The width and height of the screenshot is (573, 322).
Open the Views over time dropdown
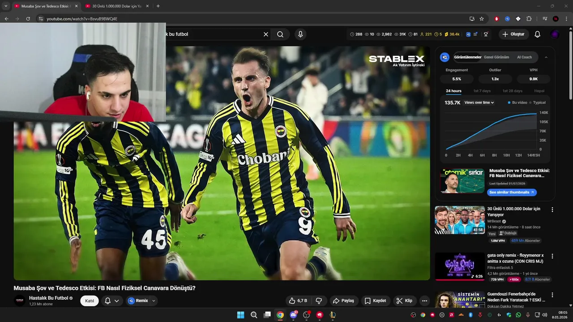(479, 102)
